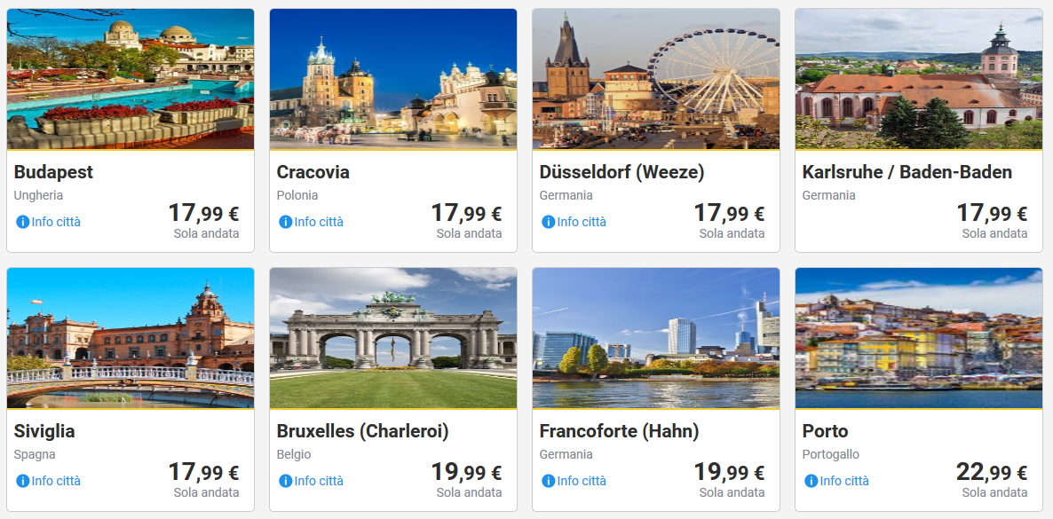The width and height of the screenshot is (1053, 519).
Task: Click the Francoforte (Hahn) title
Action: tap(619, 431)
